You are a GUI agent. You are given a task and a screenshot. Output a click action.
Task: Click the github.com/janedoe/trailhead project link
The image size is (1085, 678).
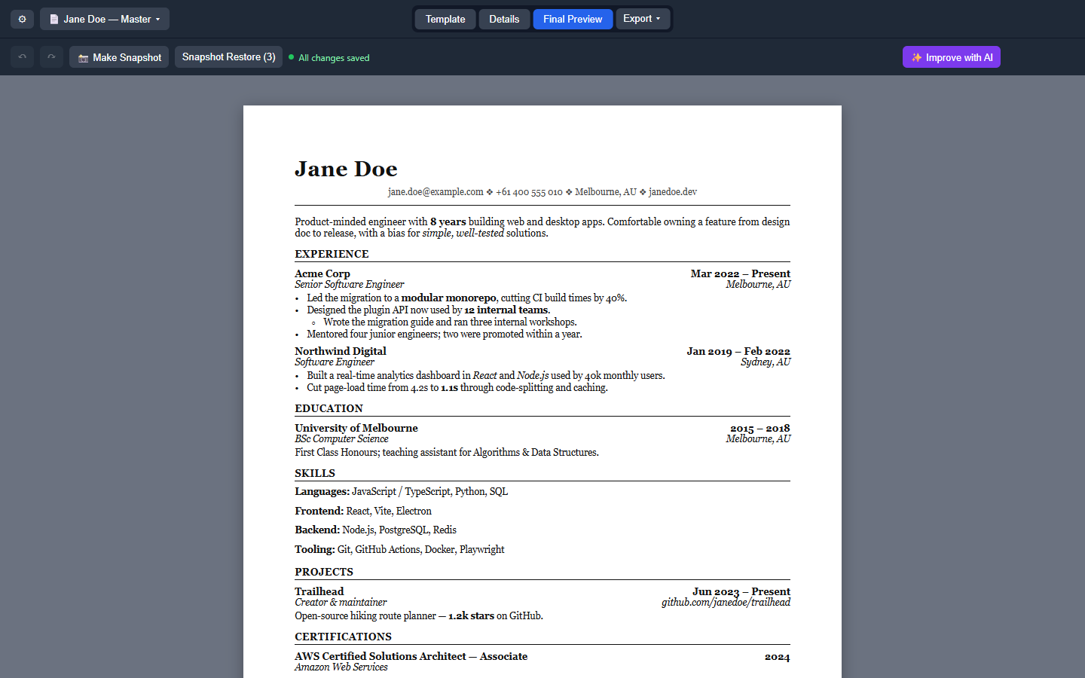click(726, 602)
